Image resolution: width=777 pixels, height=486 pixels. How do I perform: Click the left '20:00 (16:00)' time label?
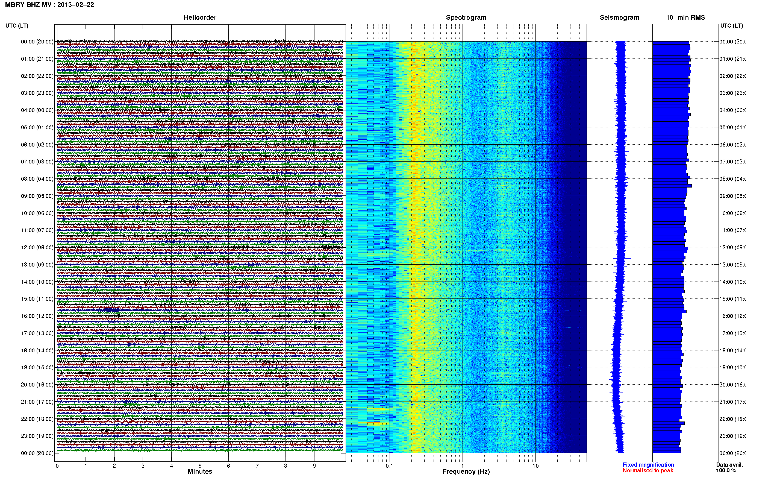37,384
